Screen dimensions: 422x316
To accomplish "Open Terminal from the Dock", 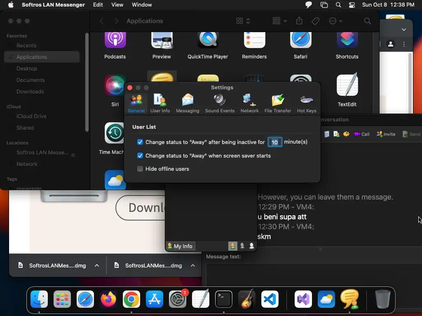I will point(223,299).
